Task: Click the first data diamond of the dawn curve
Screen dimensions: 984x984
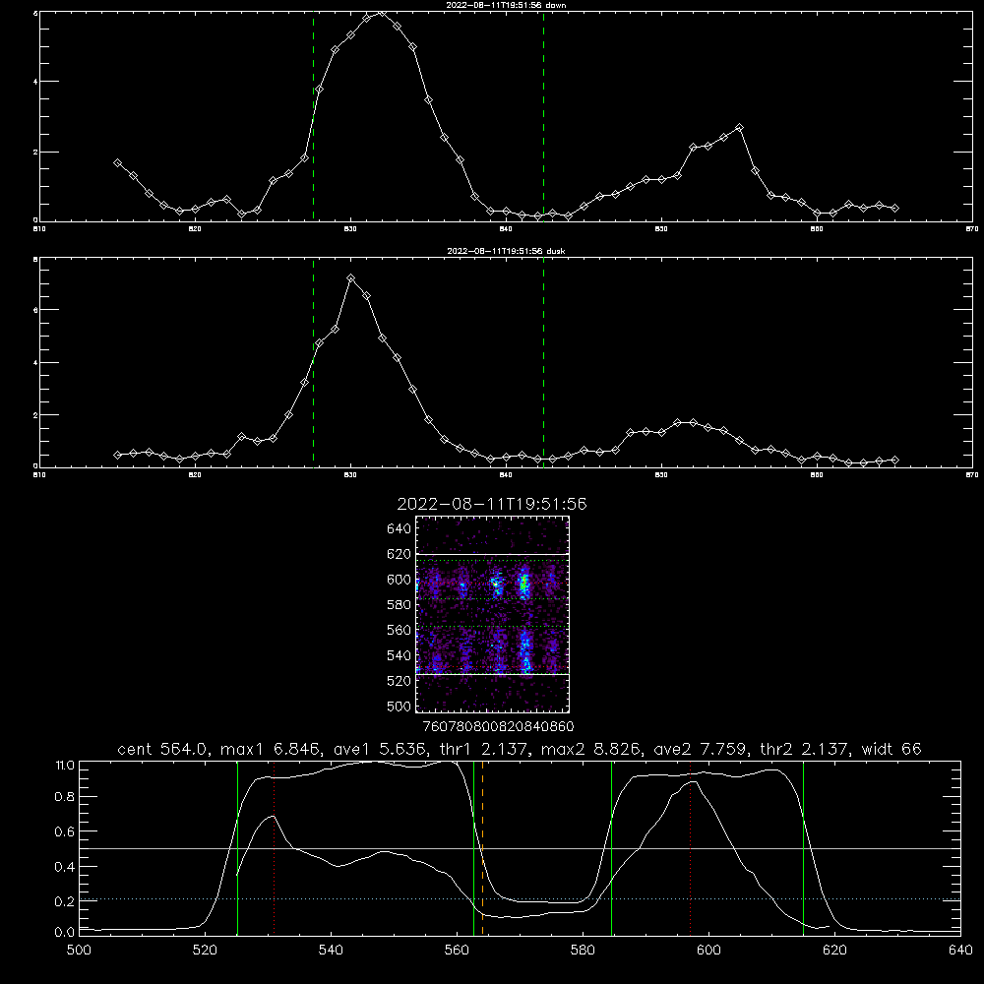Action: (x=117, y=162)
